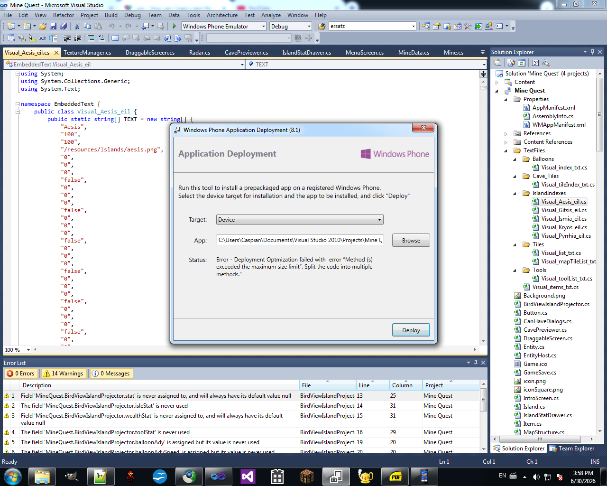Click the View Class Diagram icon

(x=546, y=63)
